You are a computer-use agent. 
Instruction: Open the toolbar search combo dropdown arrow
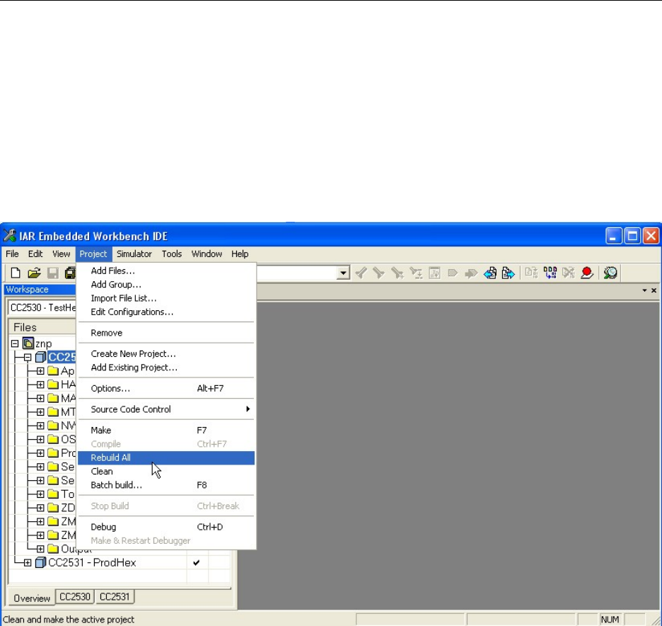point(343,273)
